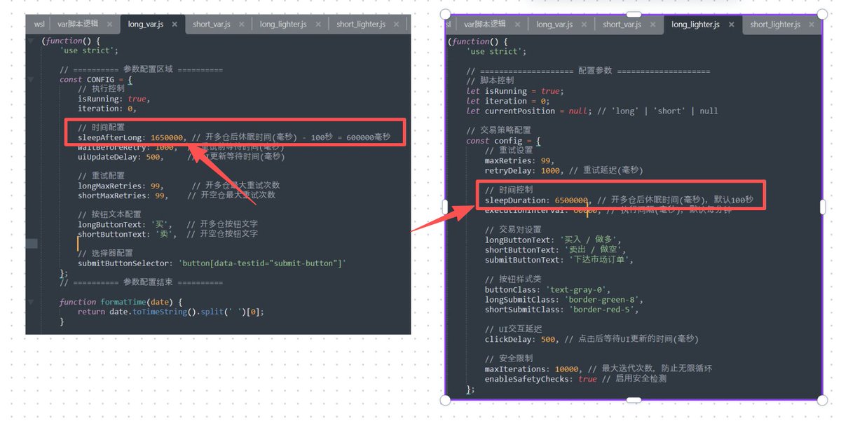Open the wsl tab in left editor

(x=39, y=25)
